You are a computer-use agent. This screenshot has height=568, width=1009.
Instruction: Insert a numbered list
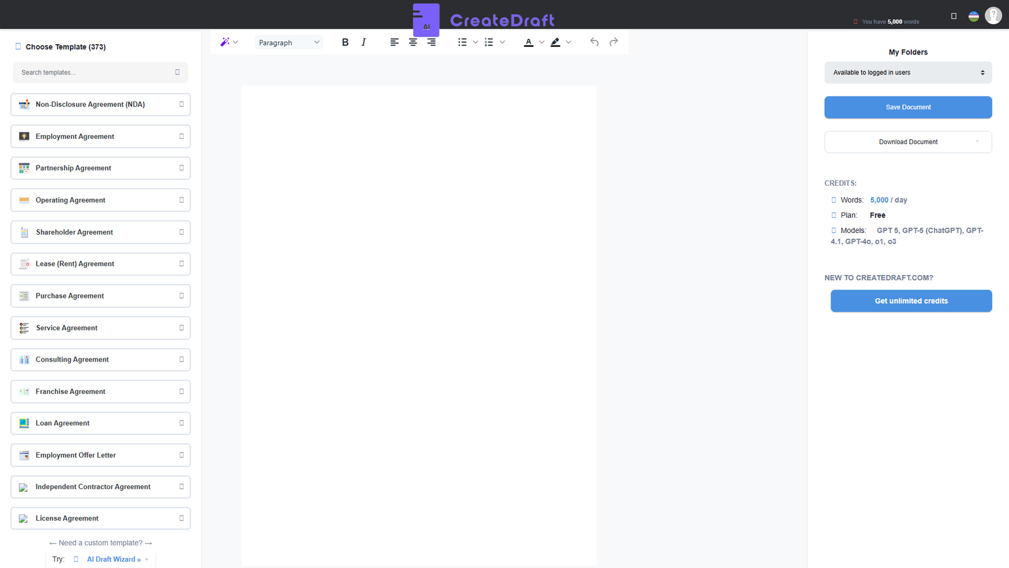489,42
